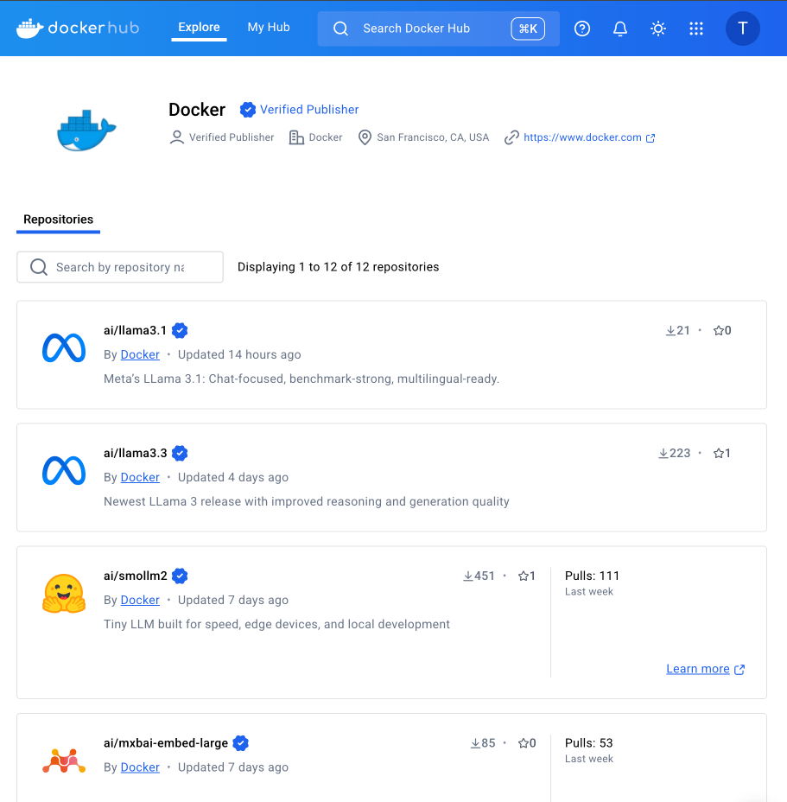Click star icon on ai/llama3.1 card
This screenshot has height=802, width=787.
[719, 330]
